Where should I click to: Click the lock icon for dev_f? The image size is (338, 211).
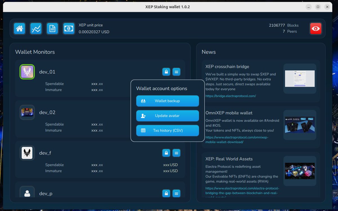click(166, 153)
